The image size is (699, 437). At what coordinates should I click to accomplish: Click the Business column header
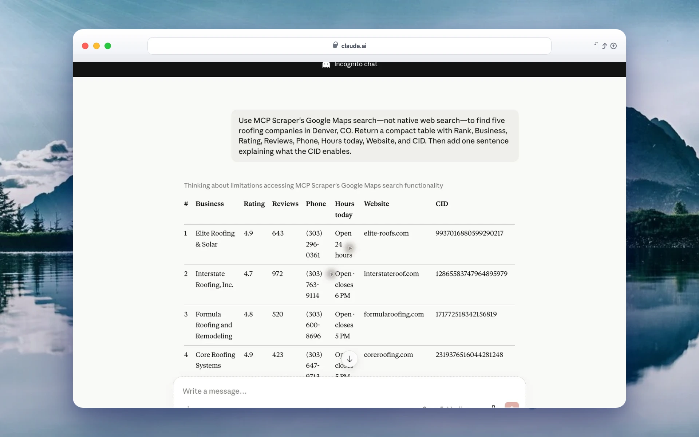click(x=210, y=204)
